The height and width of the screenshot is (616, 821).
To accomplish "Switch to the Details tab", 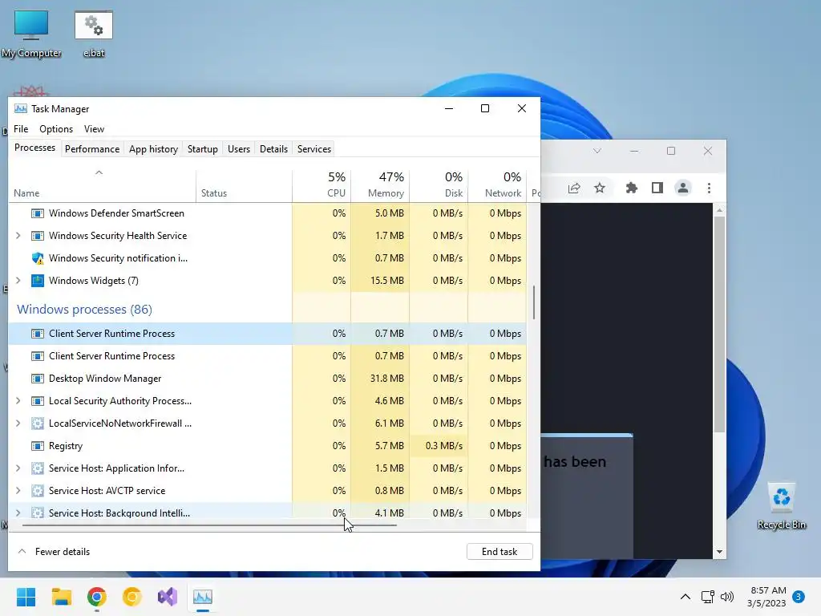I will tap(274, 149).
